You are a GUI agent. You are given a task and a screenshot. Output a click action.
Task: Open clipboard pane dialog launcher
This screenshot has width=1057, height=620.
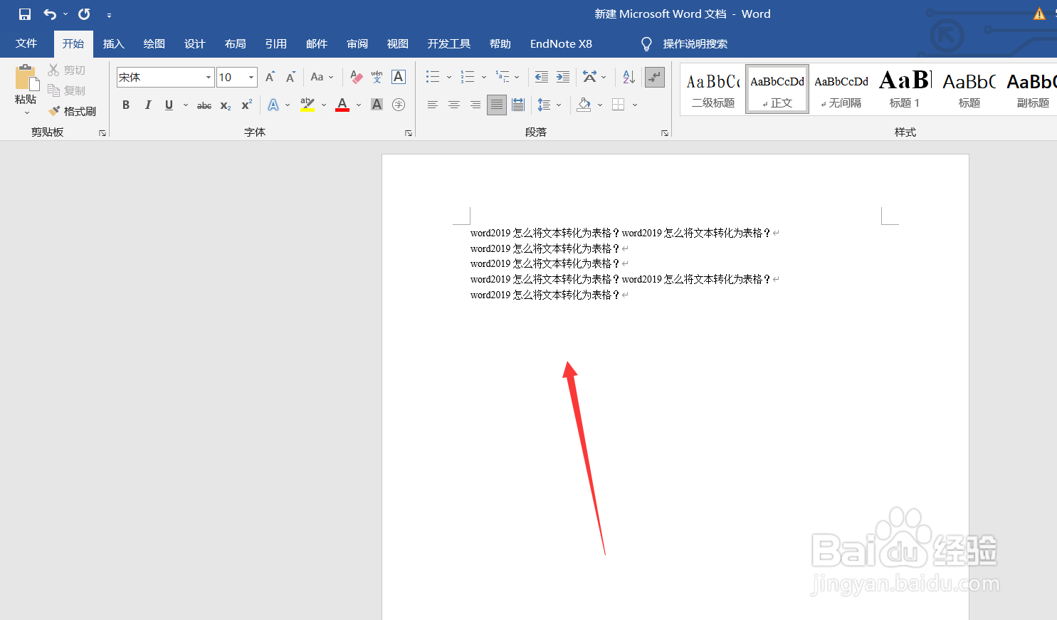[102, 133]
